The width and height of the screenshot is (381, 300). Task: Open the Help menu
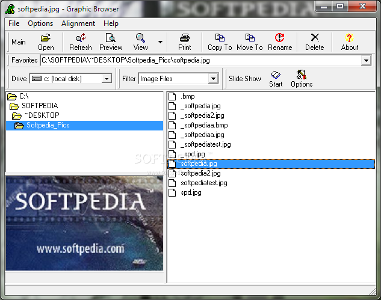111,23
